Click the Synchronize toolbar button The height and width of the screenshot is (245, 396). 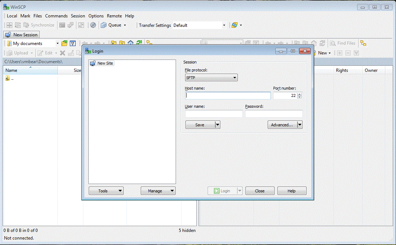click(x=39, y=25)
